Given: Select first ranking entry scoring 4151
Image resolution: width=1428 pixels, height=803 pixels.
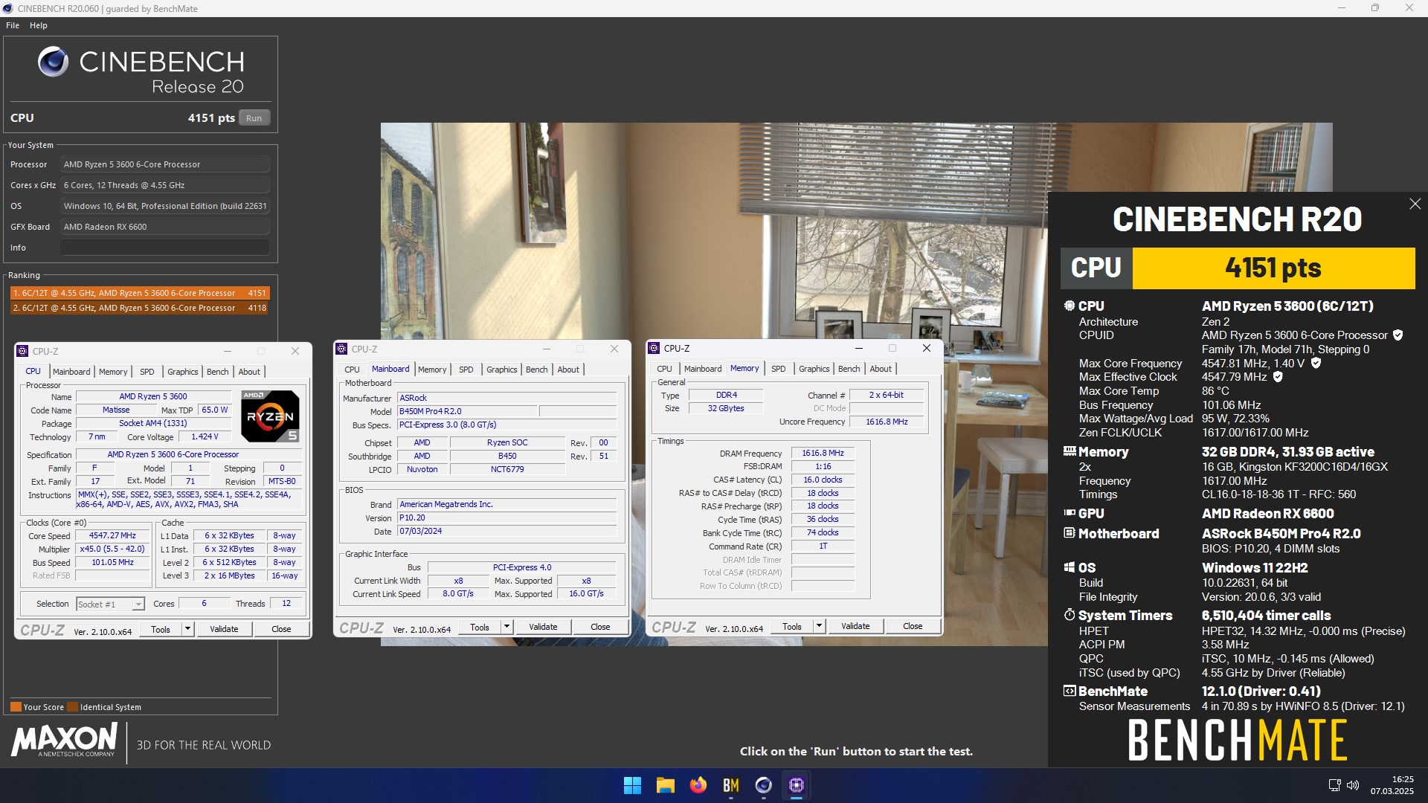Looking at the screenshot, I should point(140,293).
